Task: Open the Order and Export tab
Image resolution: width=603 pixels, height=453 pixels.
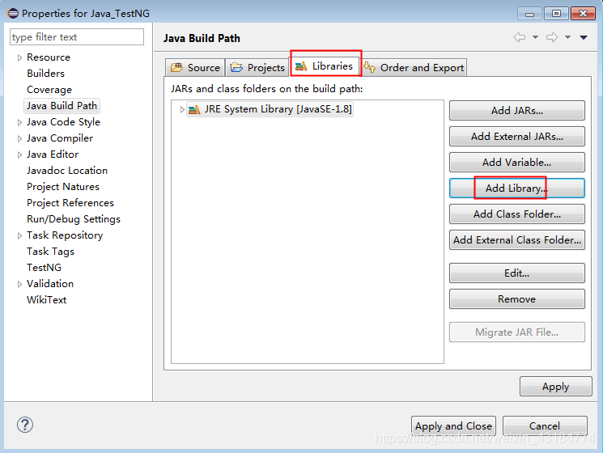Action: pos(414,68)
